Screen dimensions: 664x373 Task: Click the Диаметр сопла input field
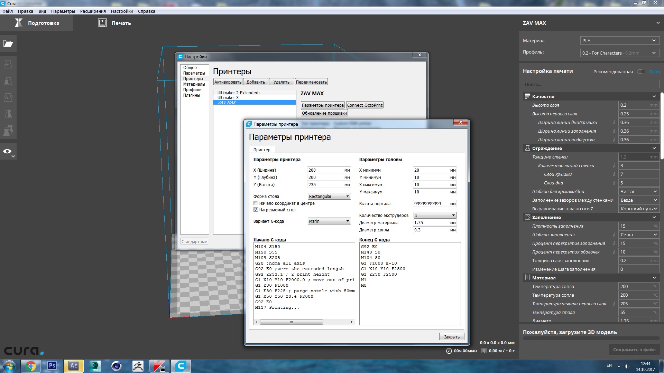point(435,230)
